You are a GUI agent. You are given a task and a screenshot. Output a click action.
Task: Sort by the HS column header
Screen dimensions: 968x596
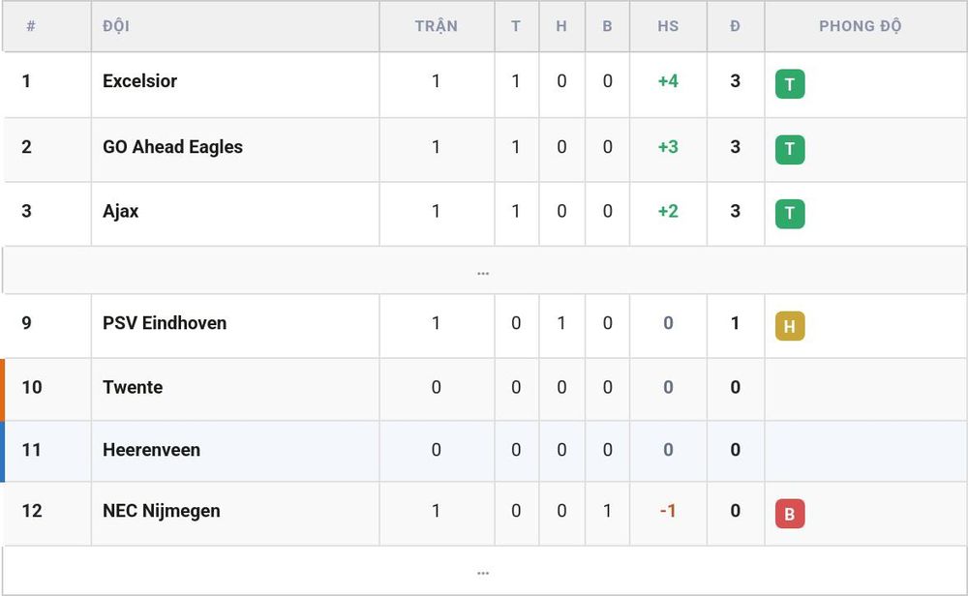(668, 26)
